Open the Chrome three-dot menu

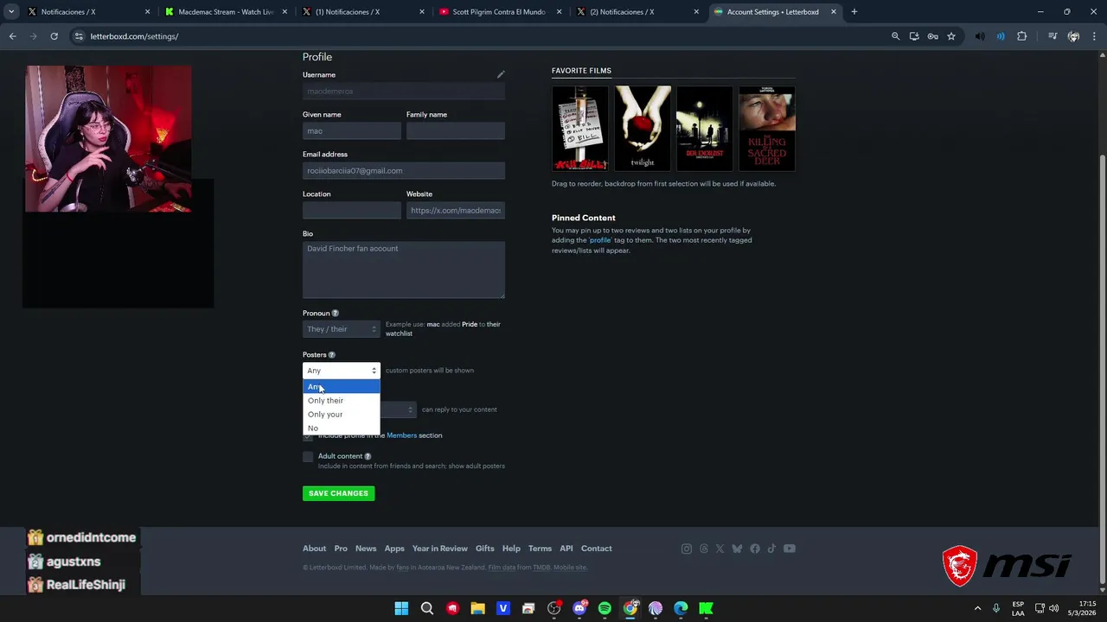point(1094,36)
